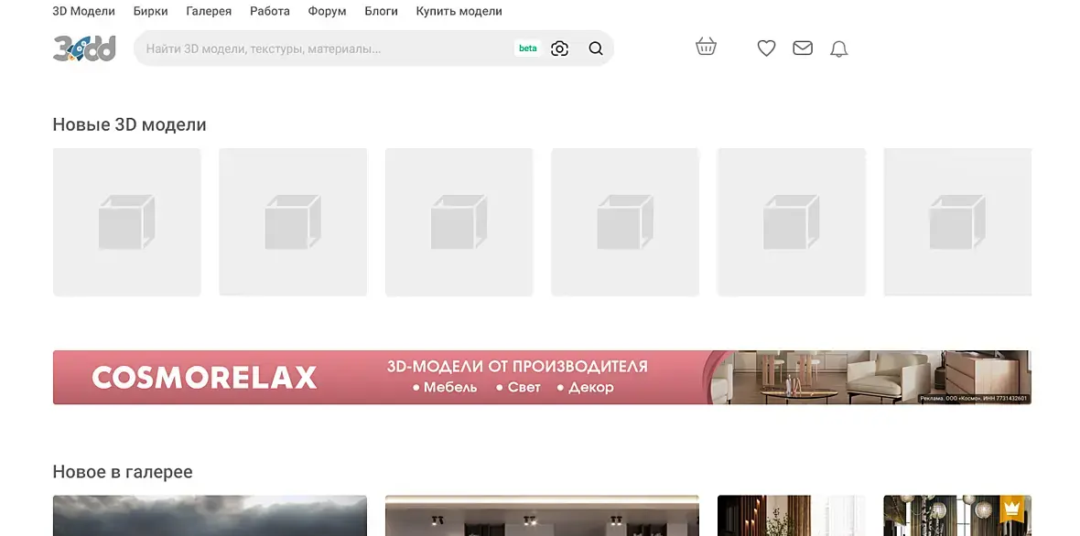Open image search with the camera icon
Image resolution: width=1080 pixels, height=536 pixels.
559,48
